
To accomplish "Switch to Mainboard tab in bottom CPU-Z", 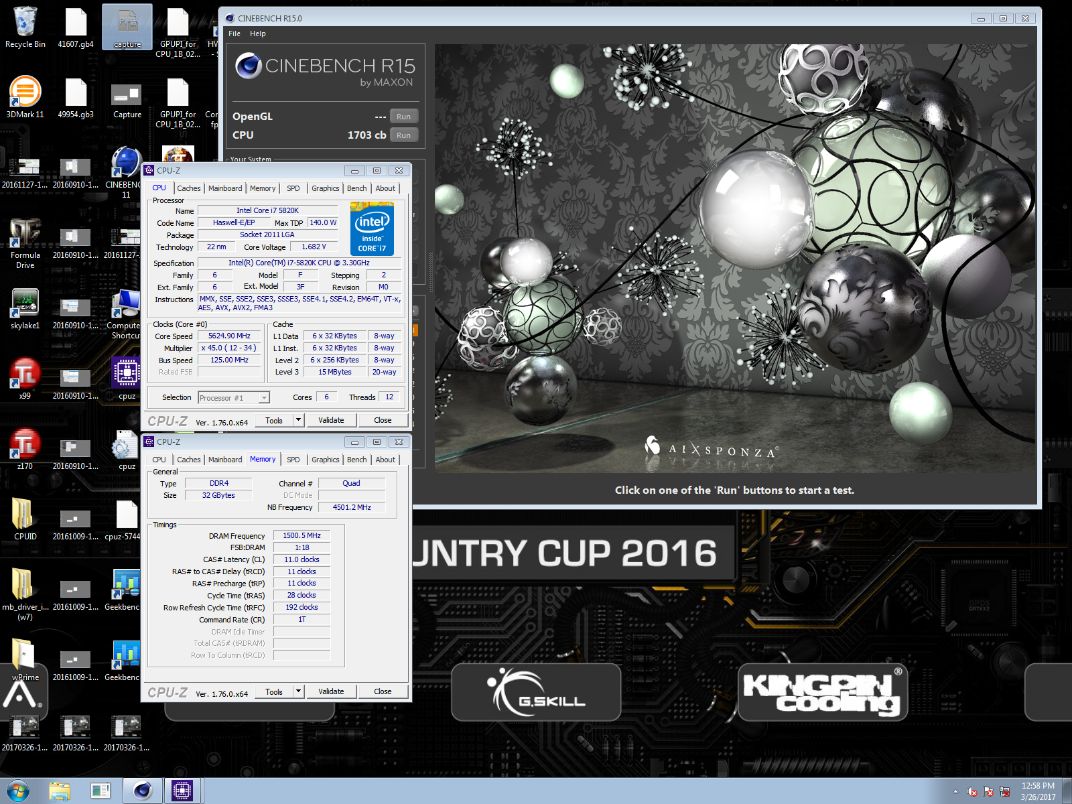I will [225, 460].
